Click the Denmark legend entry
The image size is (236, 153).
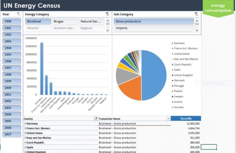[178, 81]
